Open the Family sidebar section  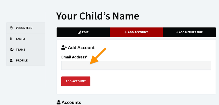click(x=25, y=39)
